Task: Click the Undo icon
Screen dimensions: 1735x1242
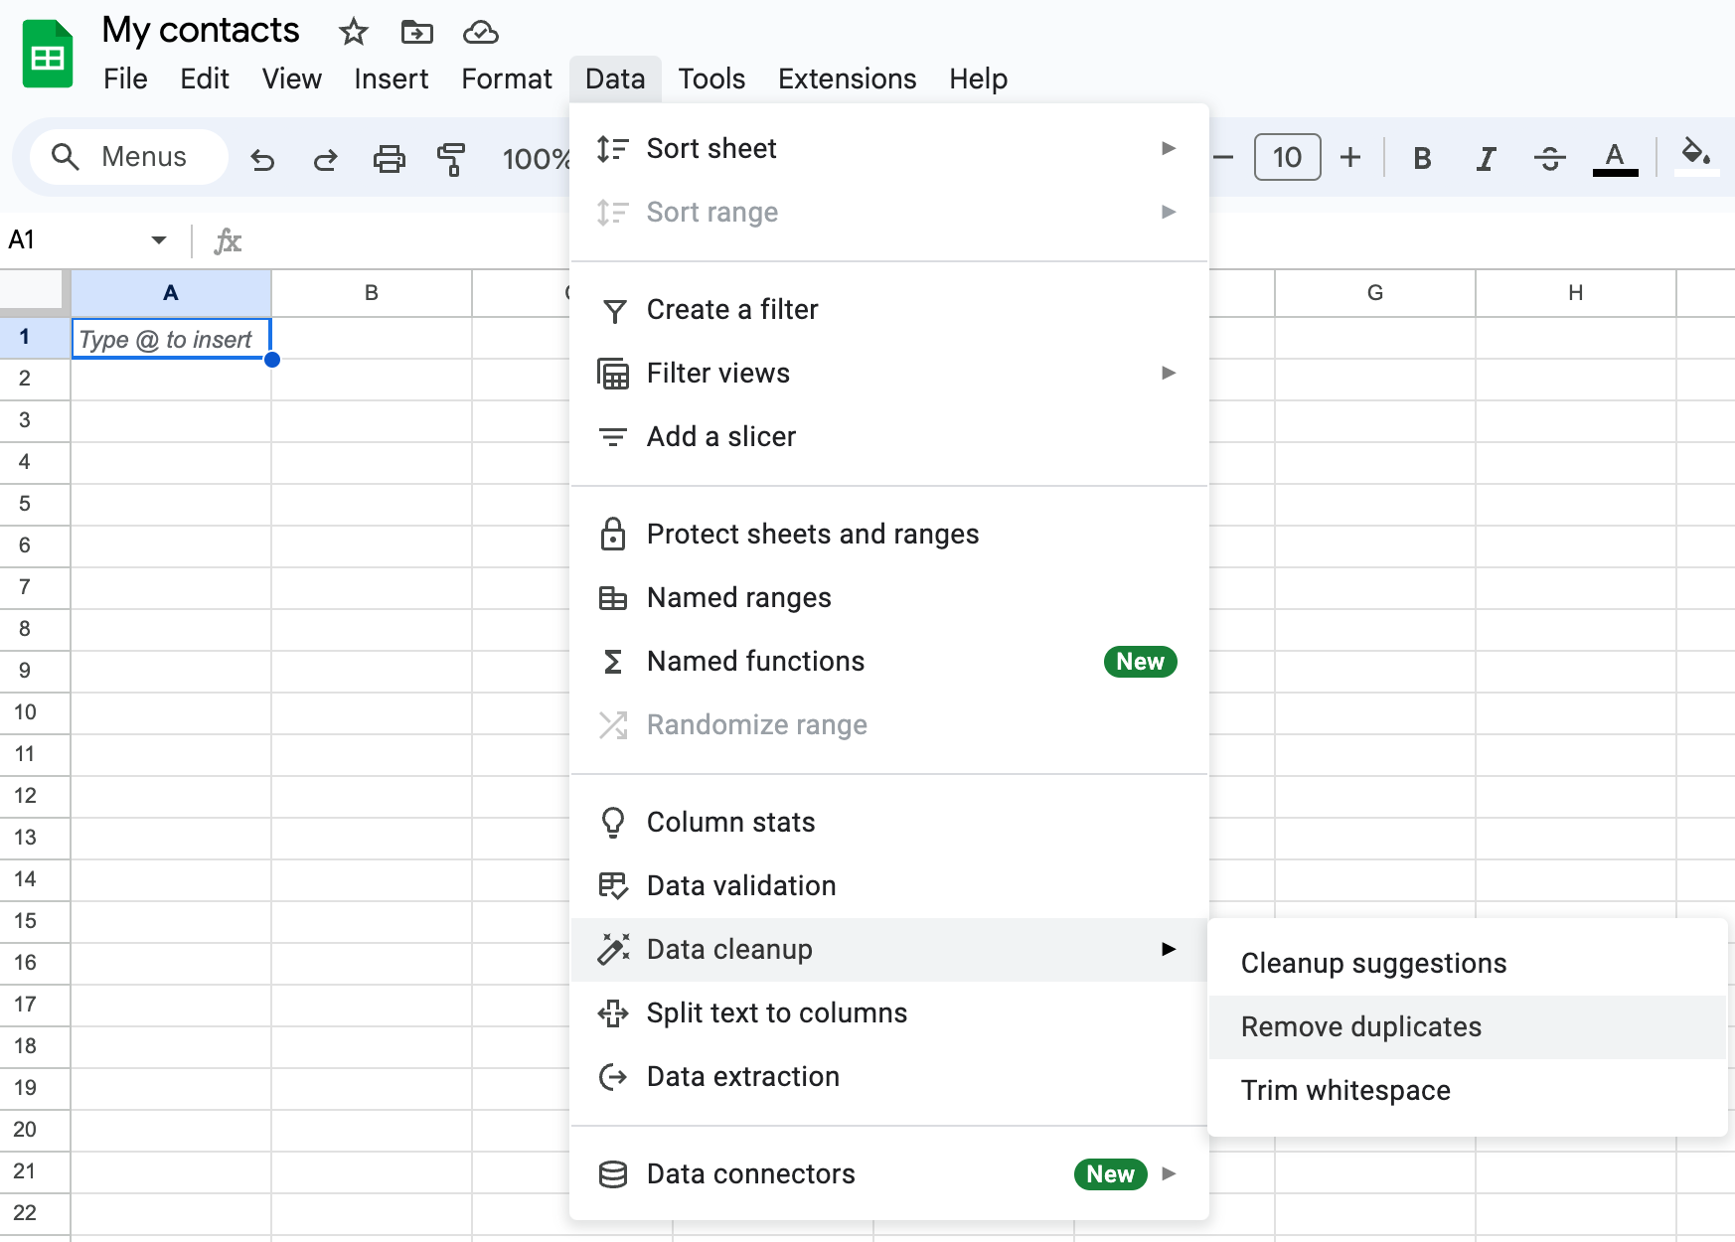Action: pyautogui.click(x=262, y=157)
